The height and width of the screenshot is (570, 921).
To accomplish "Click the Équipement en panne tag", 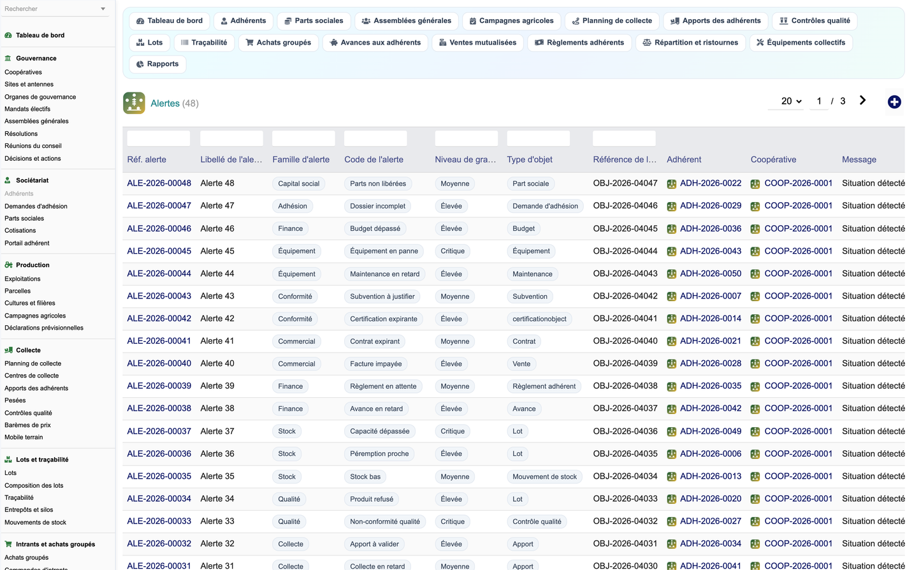I will point(384,251).
